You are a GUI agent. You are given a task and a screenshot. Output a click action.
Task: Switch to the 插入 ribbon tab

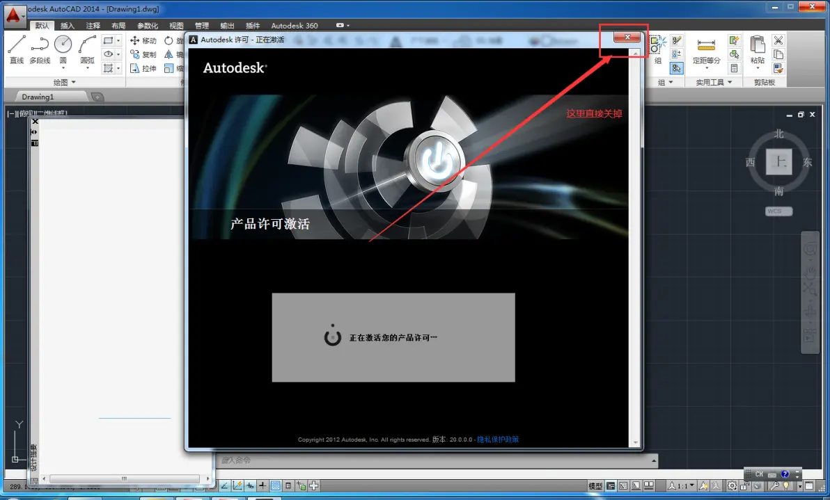tap(68, 25)
